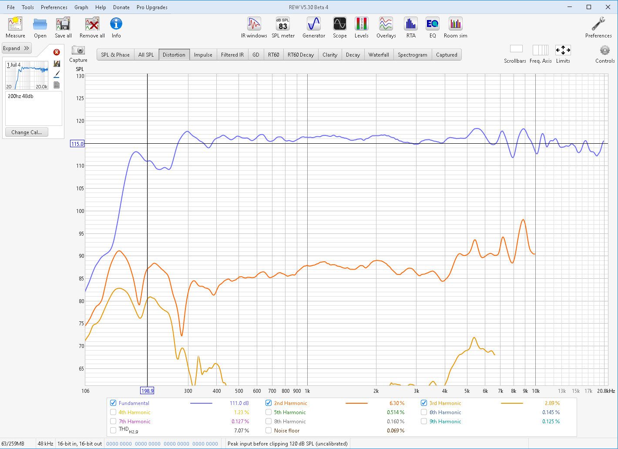Screen dimensions: 618x449
Task: Open measurement notes page icon
Action: point(57,85)
